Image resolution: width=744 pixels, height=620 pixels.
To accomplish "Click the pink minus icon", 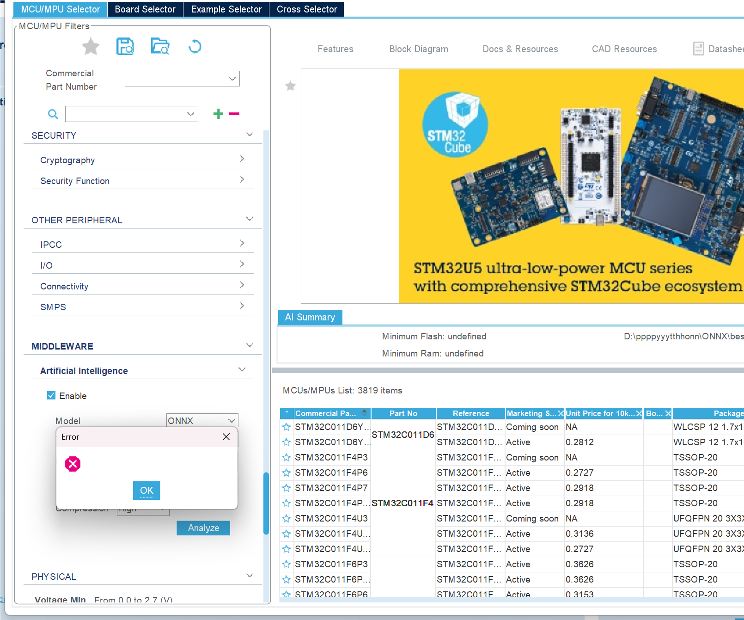I will [234, 114].
